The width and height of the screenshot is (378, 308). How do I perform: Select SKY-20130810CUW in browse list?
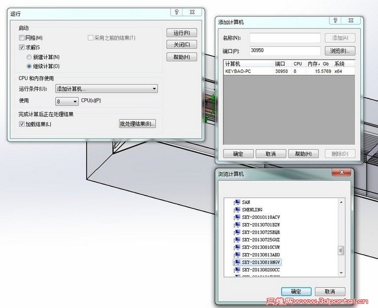pyautogui.click(x=261, y=247)
